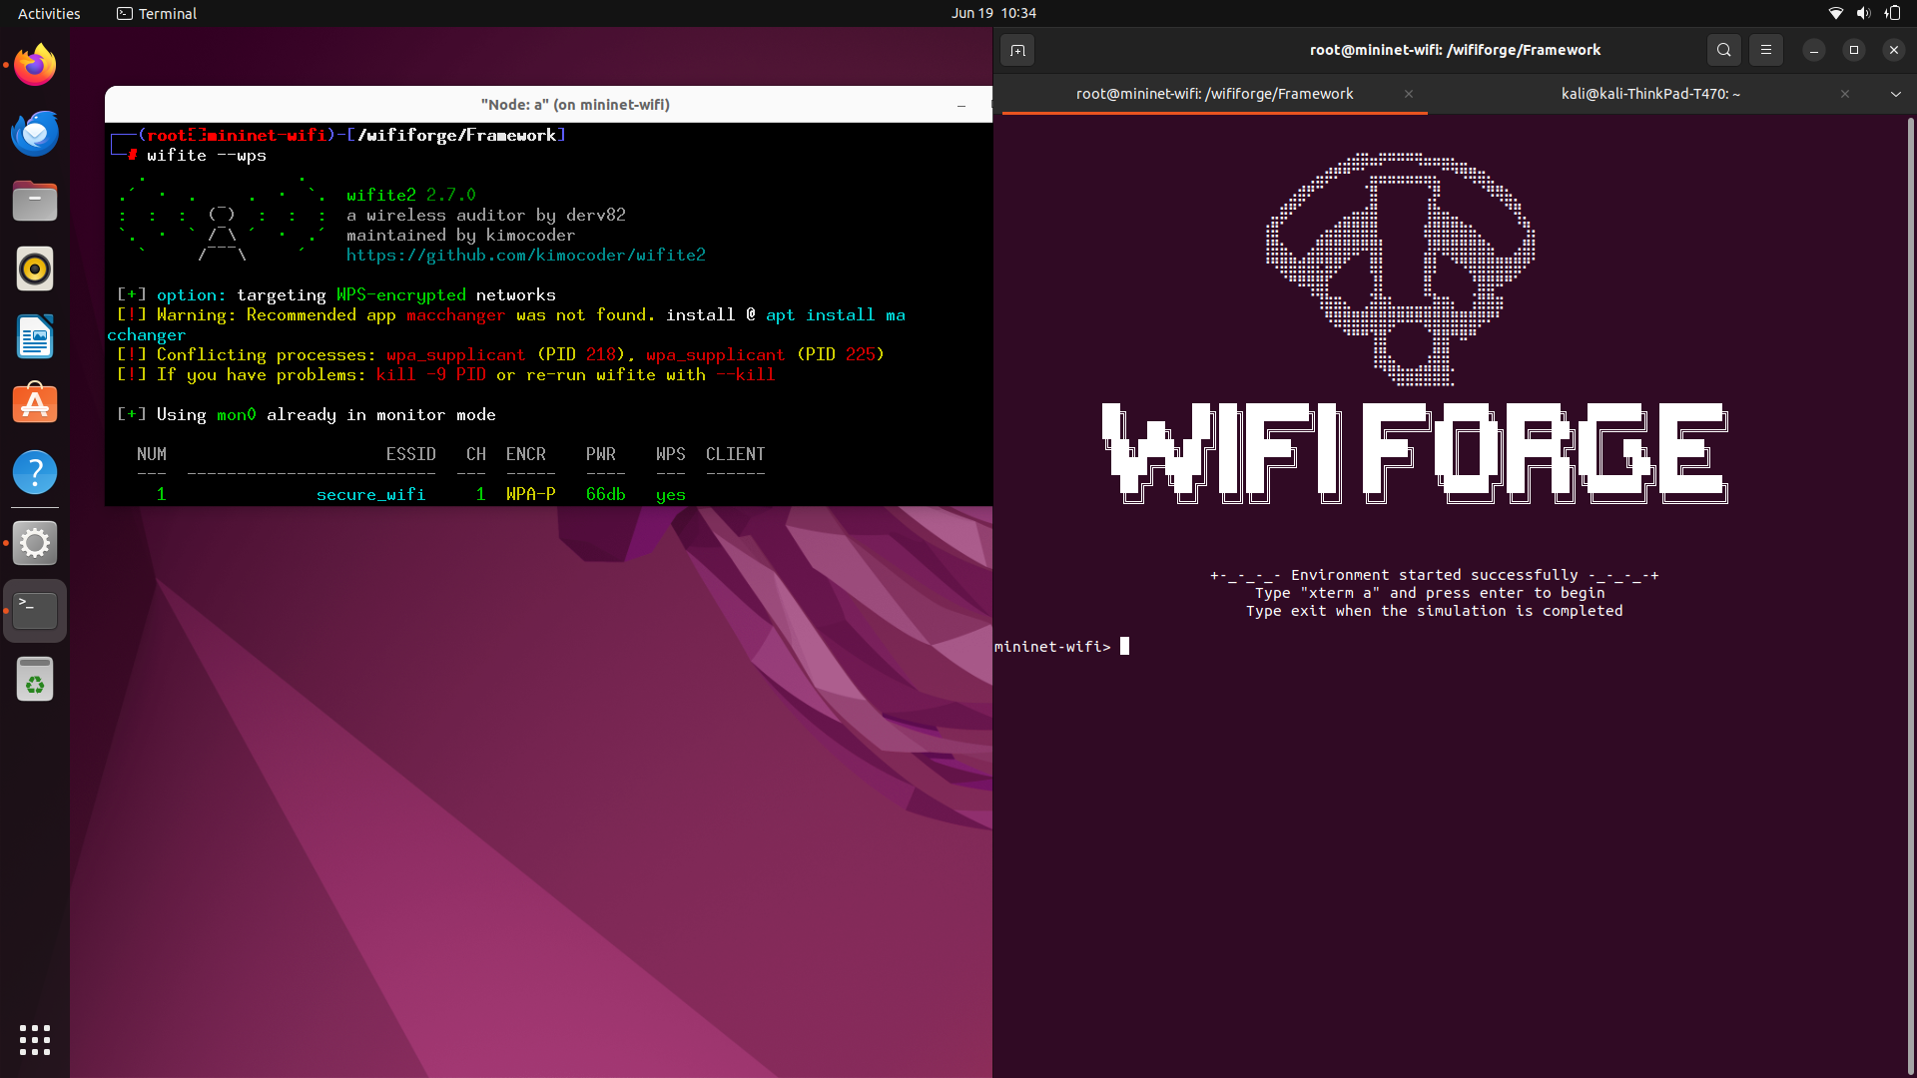Screen dimensions: 1917x1078
Task: Click the terminal search icon
Action: tap(1723, 50)
